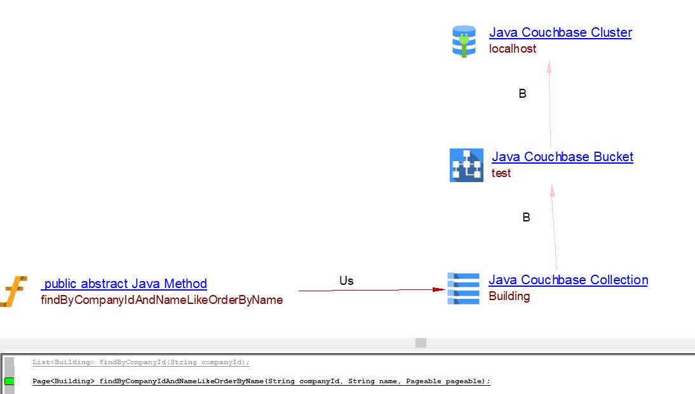Viewport: 695px width, 394px height.
Task: Click the red arrowhead pointing to Collection
Action: coord(438,289)
